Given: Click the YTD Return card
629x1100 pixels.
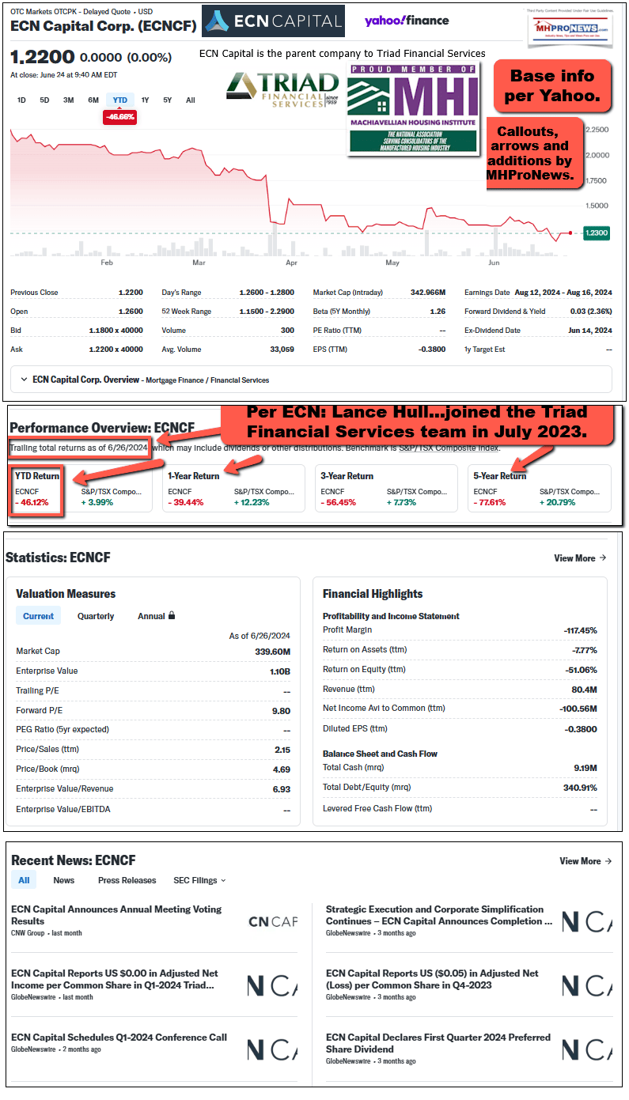Looking at the screenshot, I should coord(81,488).
